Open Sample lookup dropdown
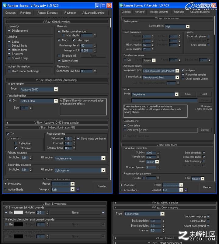219x244 pixels. [x=177, y=77]
